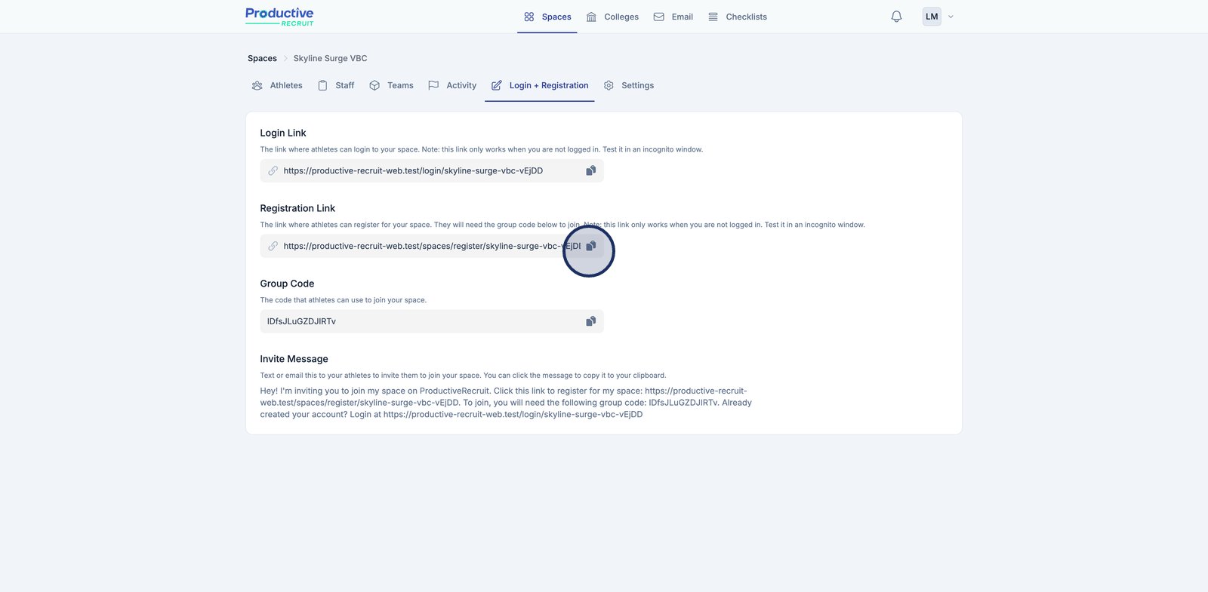Open the Spaces navigation item
The width and height of the screenshot is (1208, 592).
point(547,17)
